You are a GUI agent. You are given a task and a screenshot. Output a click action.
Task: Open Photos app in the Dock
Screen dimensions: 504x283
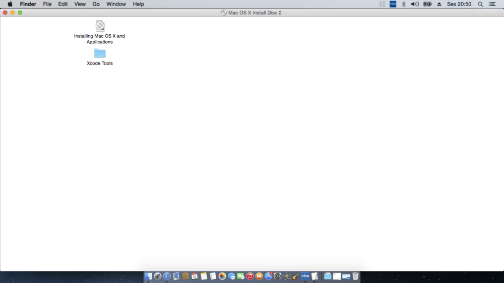[222, 276]
